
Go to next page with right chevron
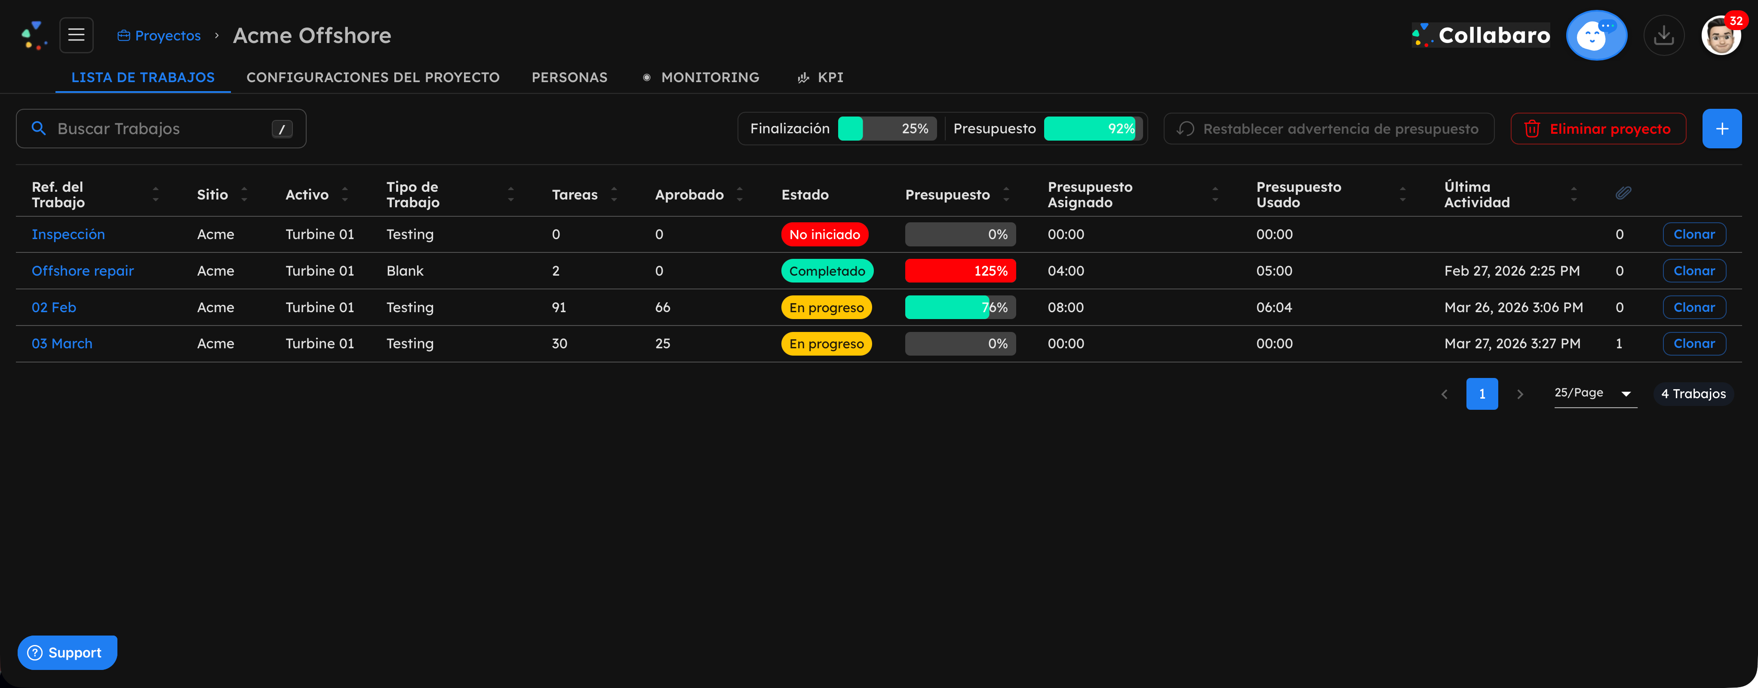(1521, 394)
